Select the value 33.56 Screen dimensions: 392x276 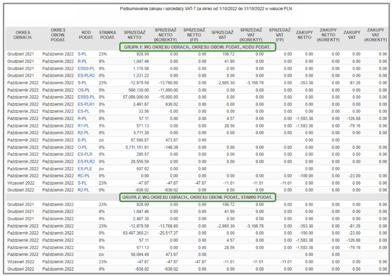[144, 112]
